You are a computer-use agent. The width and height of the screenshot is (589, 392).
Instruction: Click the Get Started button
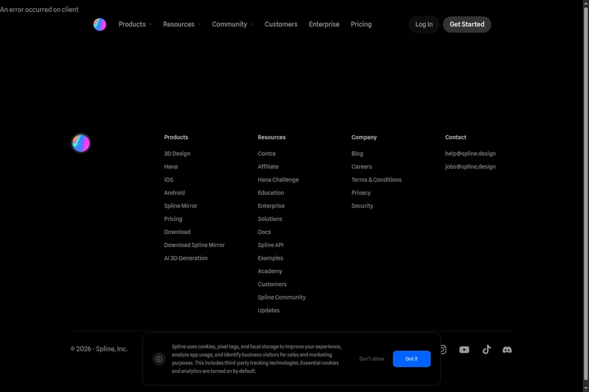[467, 24]
